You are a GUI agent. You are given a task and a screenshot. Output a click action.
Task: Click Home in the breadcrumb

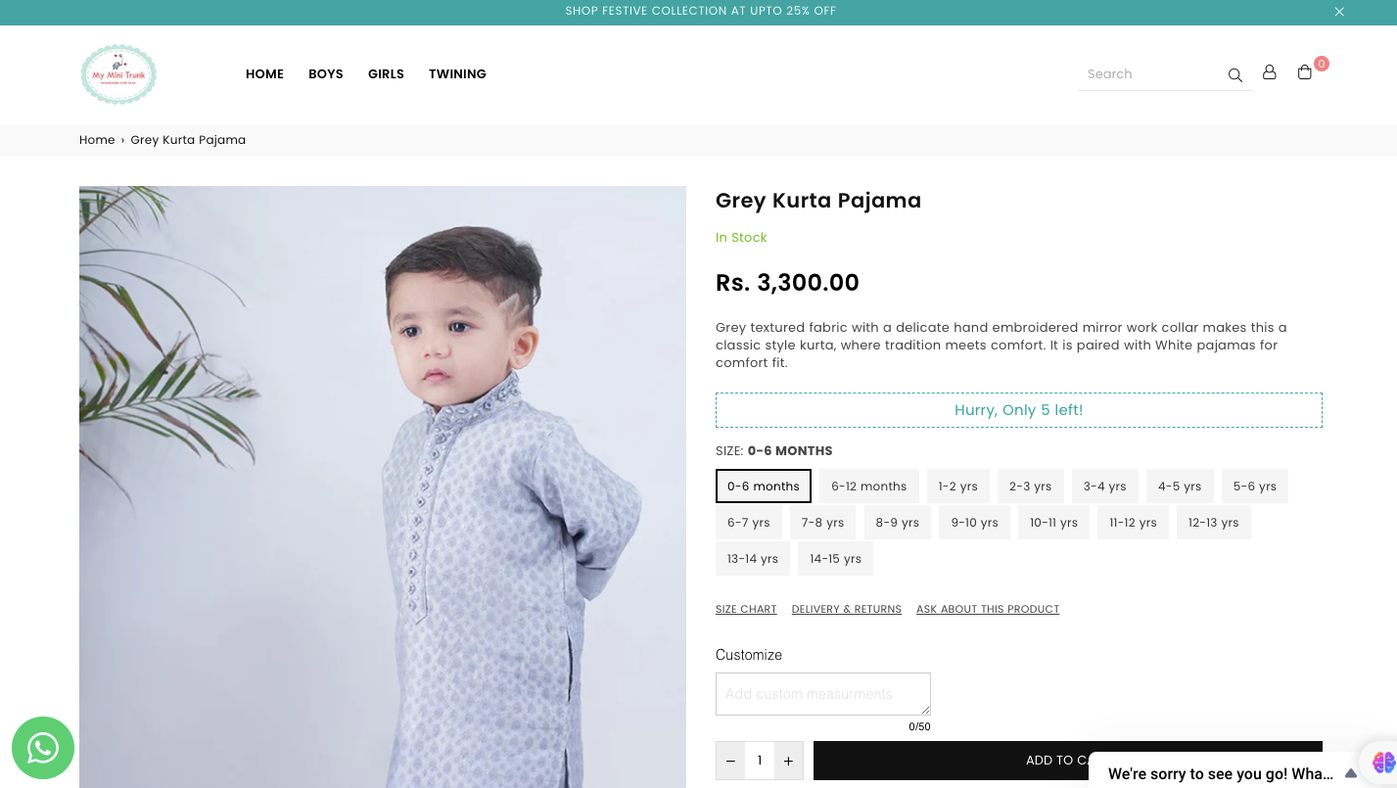click(x=97, y=140)
